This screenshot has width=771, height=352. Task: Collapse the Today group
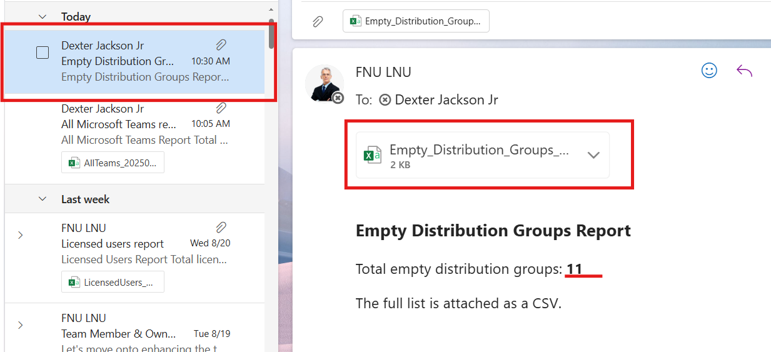point(43,17)
